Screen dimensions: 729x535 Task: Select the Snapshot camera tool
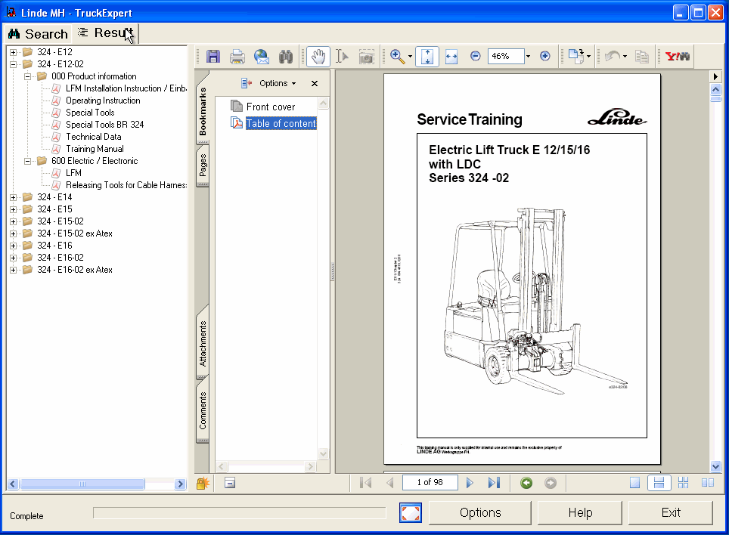[366, 57]
